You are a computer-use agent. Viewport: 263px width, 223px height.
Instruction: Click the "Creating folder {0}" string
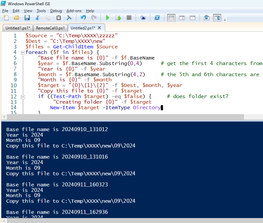(85, 102)
